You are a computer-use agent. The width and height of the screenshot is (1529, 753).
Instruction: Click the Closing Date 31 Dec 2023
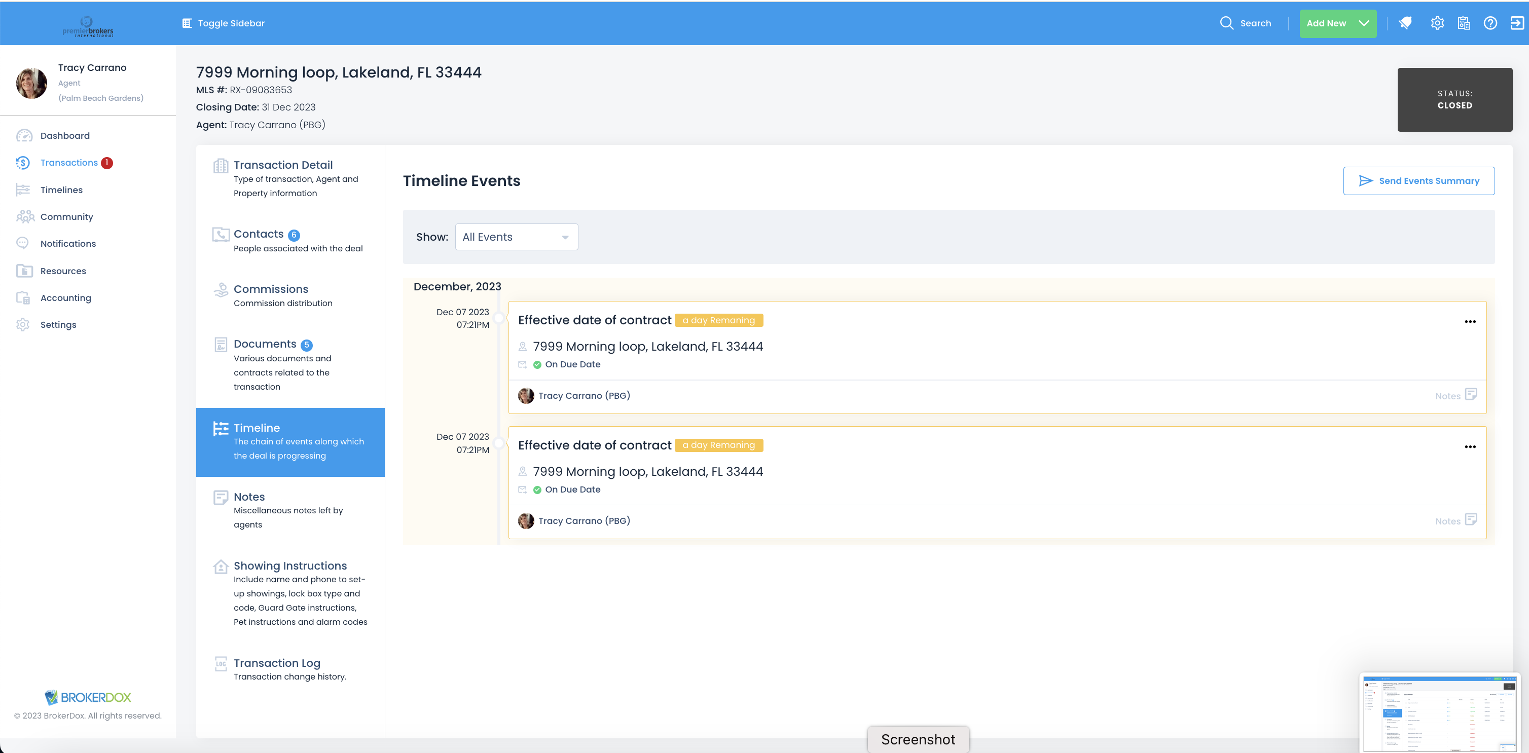pyautogui.click(x=288, y=107)
